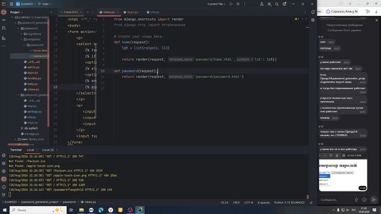Open tests.py in the project tree
This screenshot has height=214, width=381.
point(31,84)
